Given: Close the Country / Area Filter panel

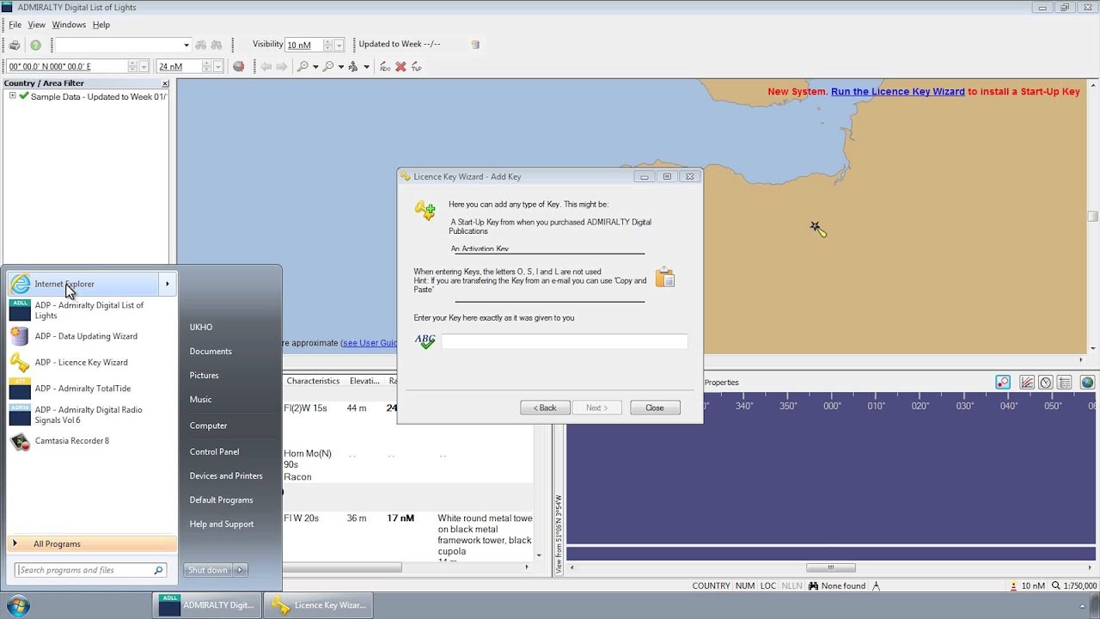Looking at the screenshot, I should click(165, 83).
